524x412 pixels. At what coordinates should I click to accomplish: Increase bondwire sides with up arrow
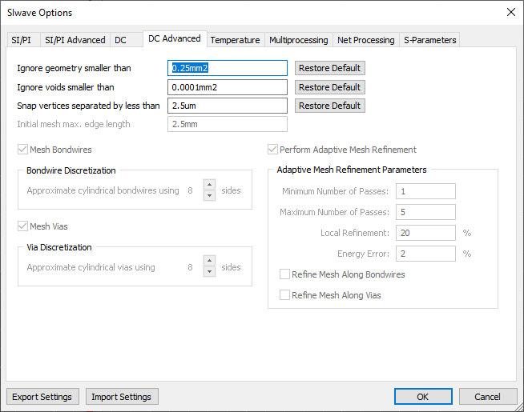(210, 185)
